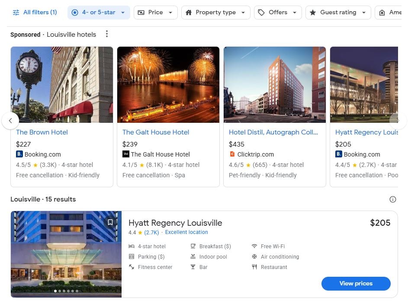Open the Hotel Distil building photo
Viewport: 408px width, 304px height.
click(x=275, y=84)
